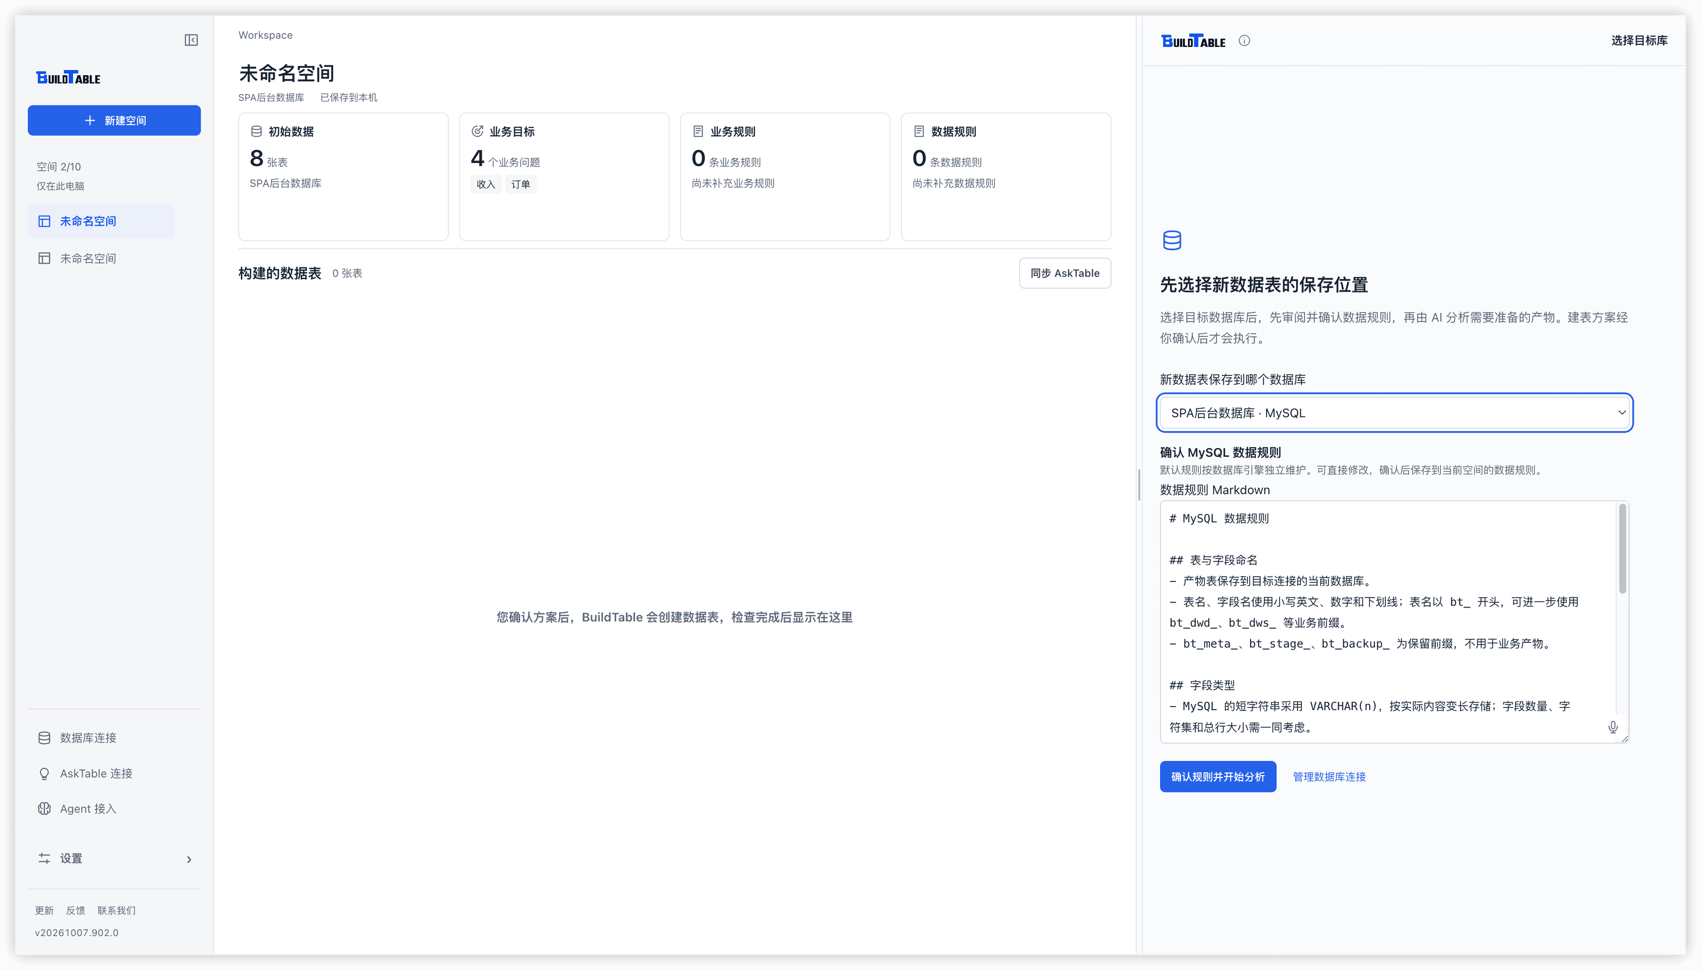Select the highlighted 未命名空间 workspace

point(101,221)
